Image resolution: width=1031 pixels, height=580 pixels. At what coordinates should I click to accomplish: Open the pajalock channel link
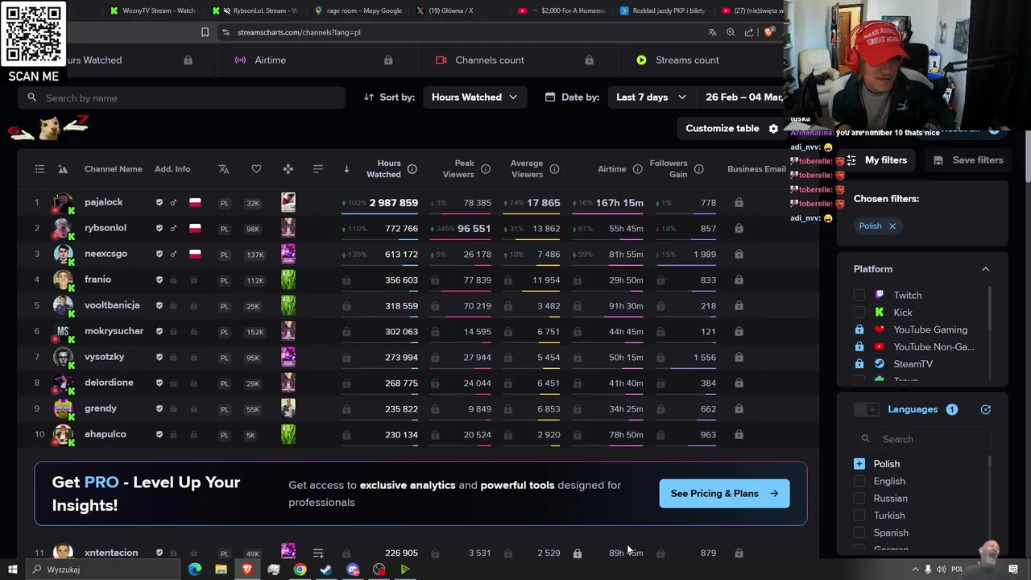tap(104, 202)
